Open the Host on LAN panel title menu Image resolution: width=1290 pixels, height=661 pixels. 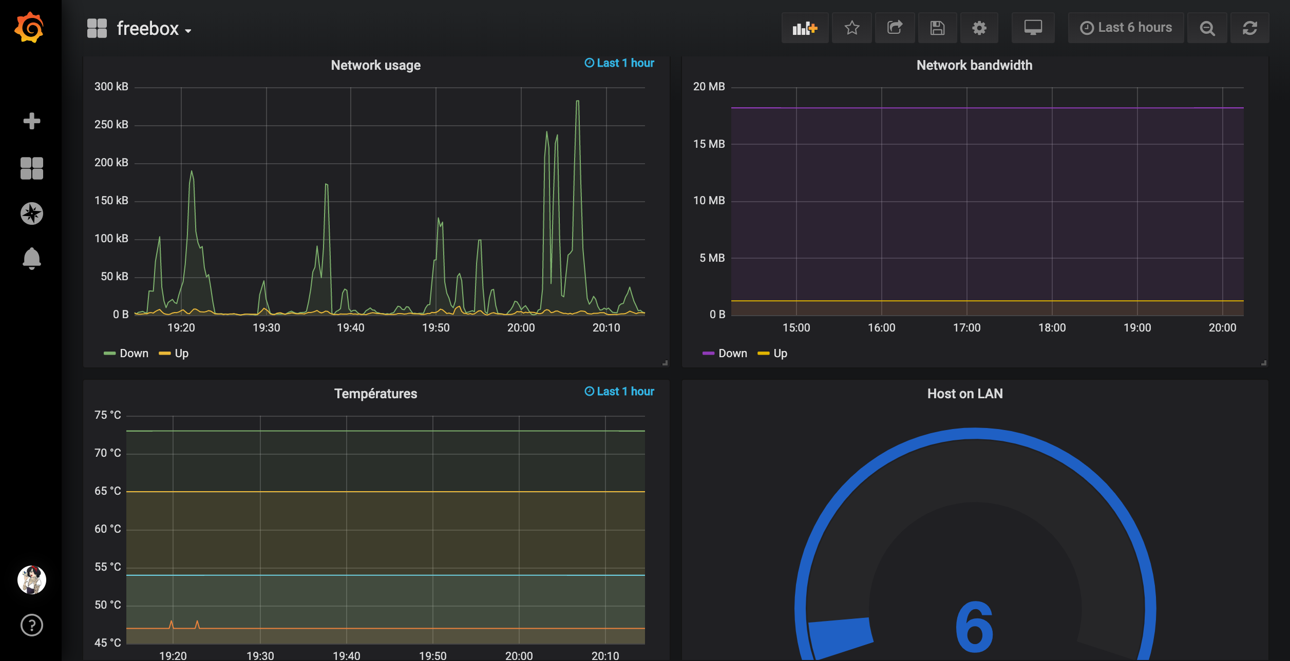point(965,394)
